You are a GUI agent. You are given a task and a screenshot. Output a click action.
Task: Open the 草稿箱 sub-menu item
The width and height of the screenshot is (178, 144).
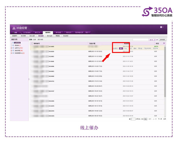tap(58, 36)
